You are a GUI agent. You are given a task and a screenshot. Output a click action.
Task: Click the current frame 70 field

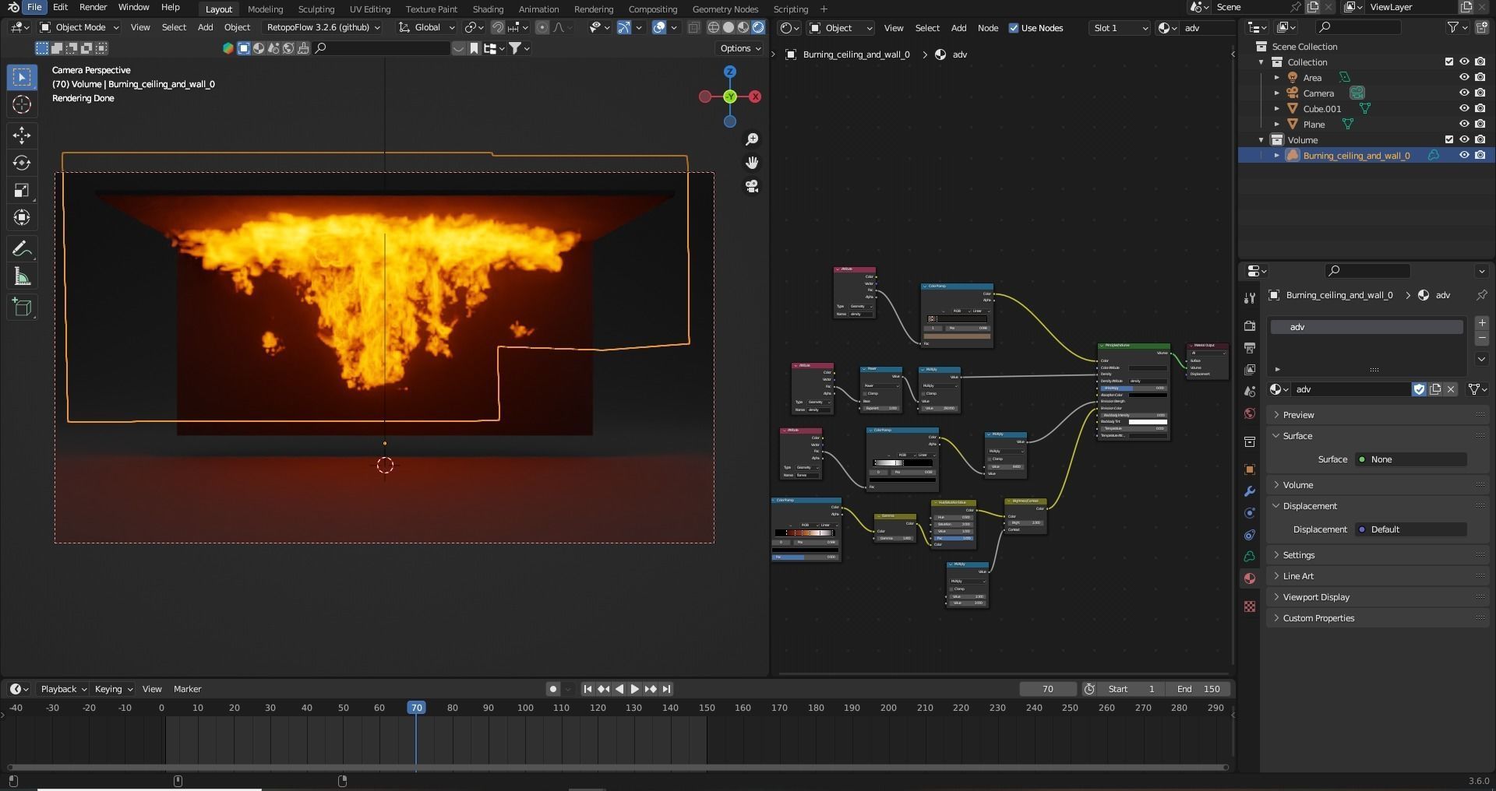(1048, 689)
